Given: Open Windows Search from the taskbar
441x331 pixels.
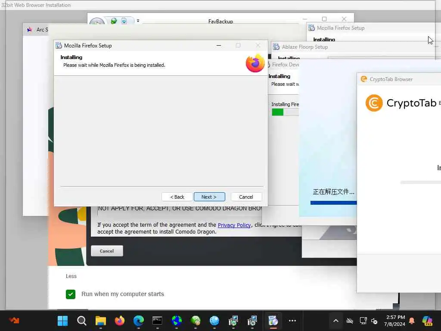Looking at the screenshot, I should (81, 321).
